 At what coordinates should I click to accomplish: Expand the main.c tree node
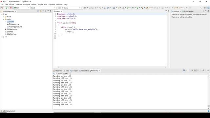pyautogui.click(x=6, y=22)
